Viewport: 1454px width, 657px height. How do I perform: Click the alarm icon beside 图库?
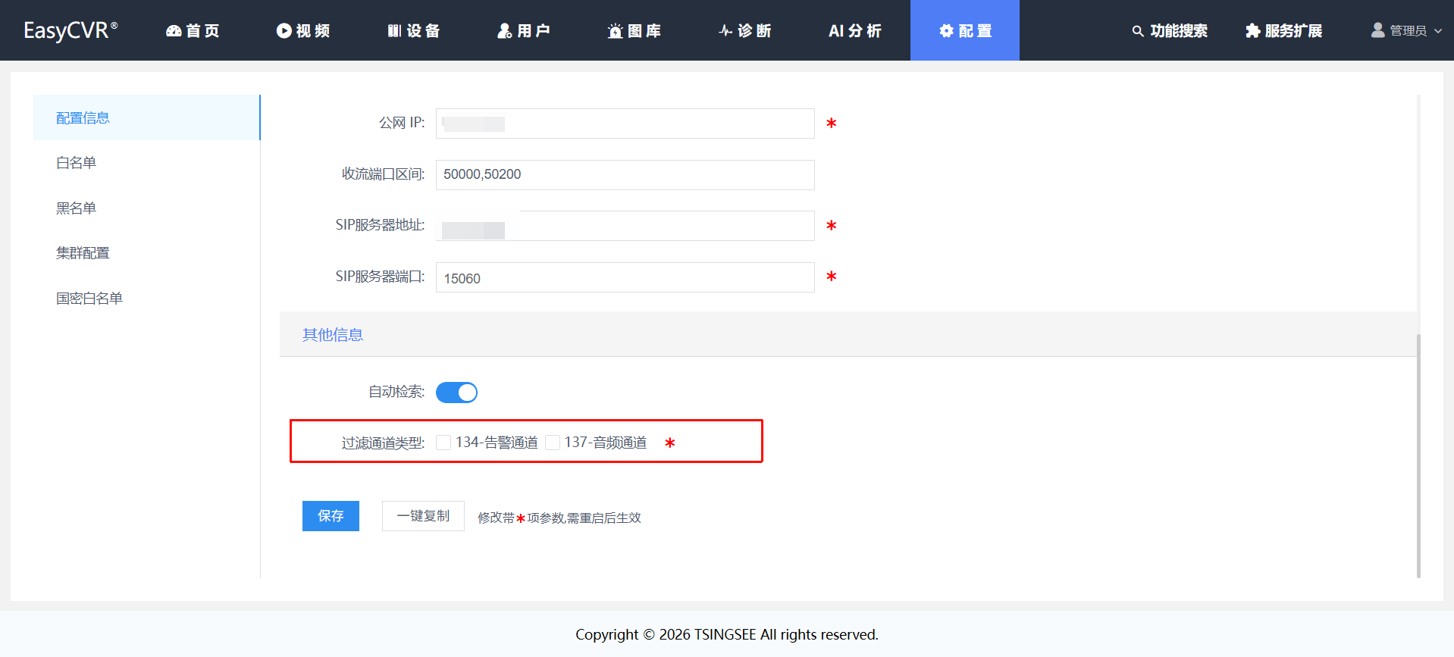point(615,31)
